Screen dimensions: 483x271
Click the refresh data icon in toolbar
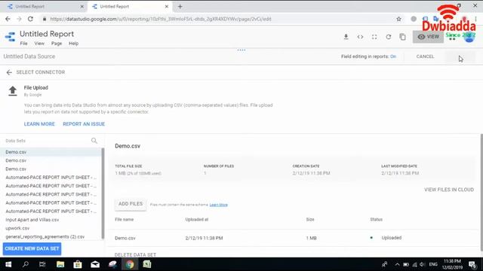click(x=389, y=37)
